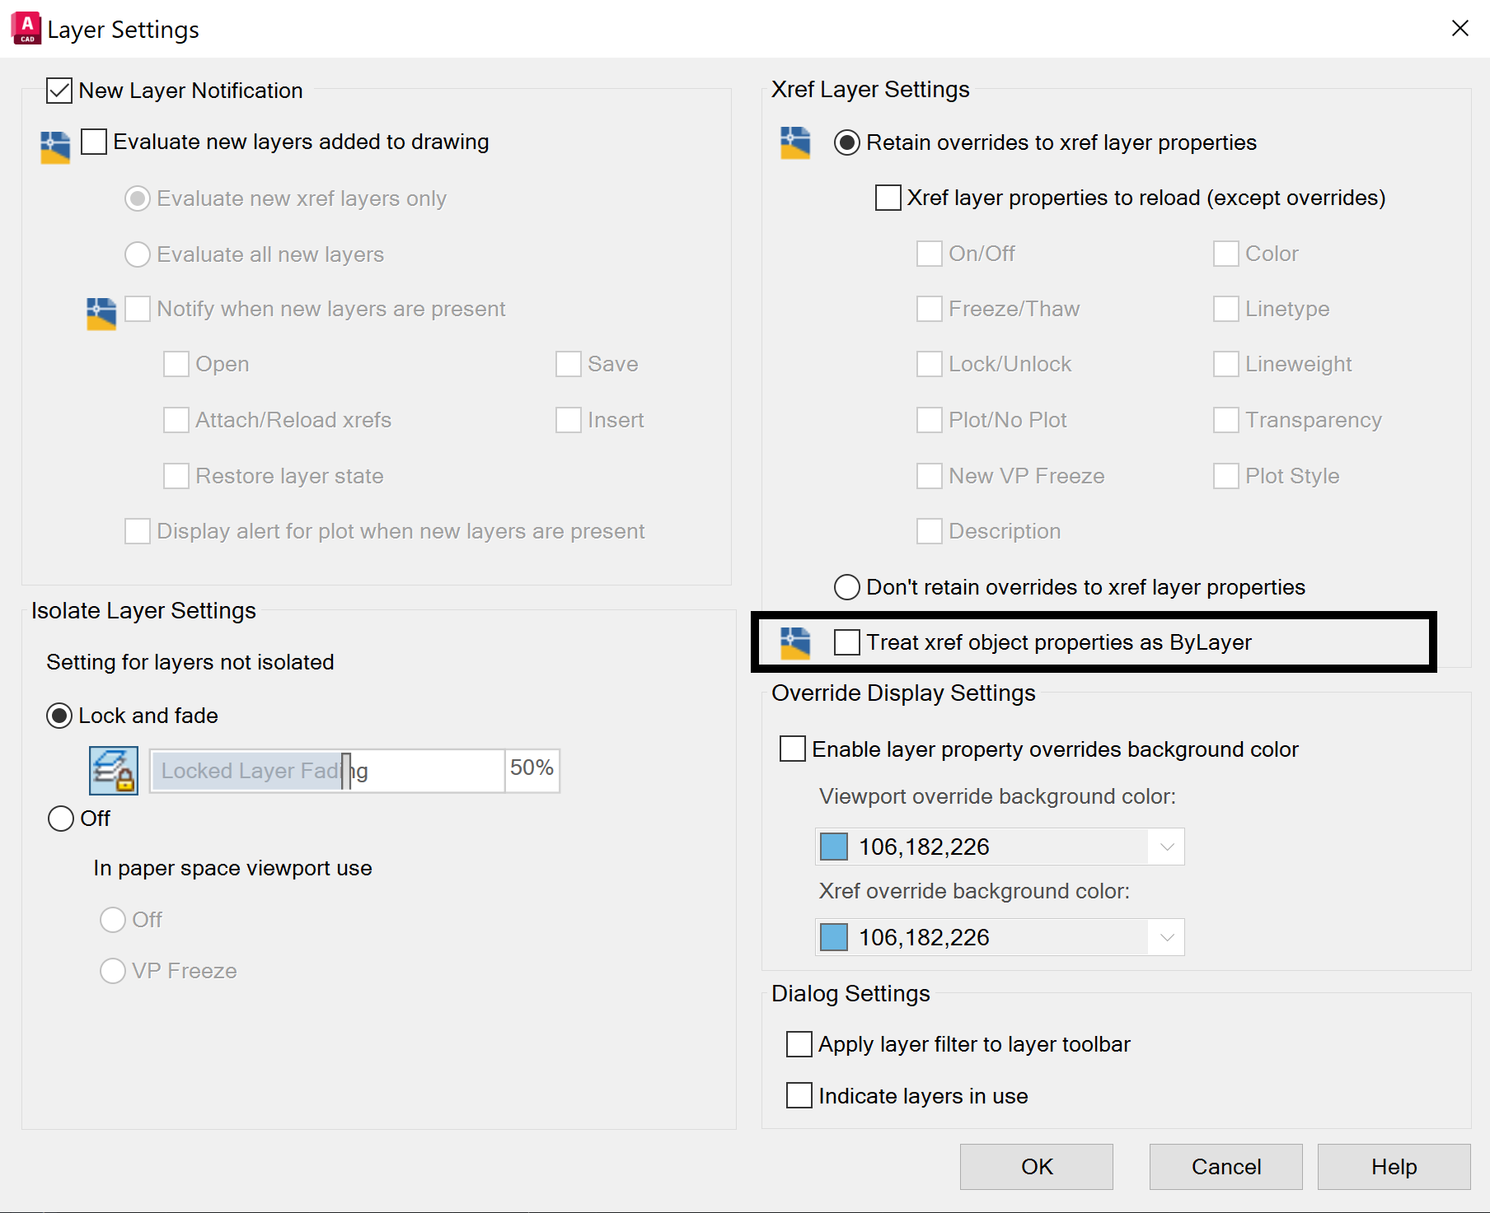The height and width of the screenshot is (1213, 1490).
Task: Click the OK button
Action: (1036, 1167)
